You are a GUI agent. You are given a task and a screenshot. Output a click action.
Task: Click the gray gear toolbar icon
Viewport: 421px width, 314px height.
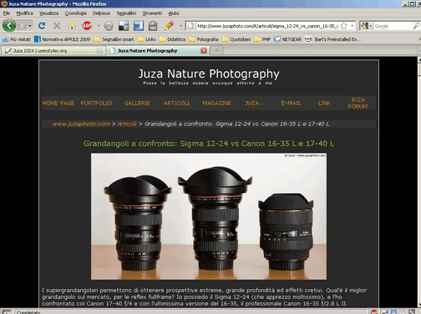[109, 26]
